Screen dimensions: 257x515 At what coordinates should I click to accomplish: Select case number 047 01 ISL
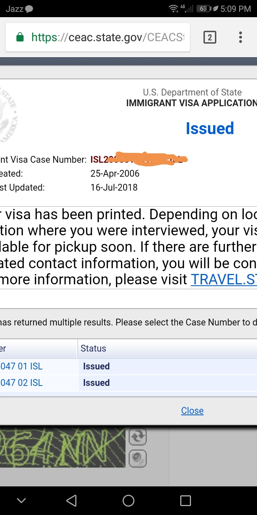pos(21,366)
